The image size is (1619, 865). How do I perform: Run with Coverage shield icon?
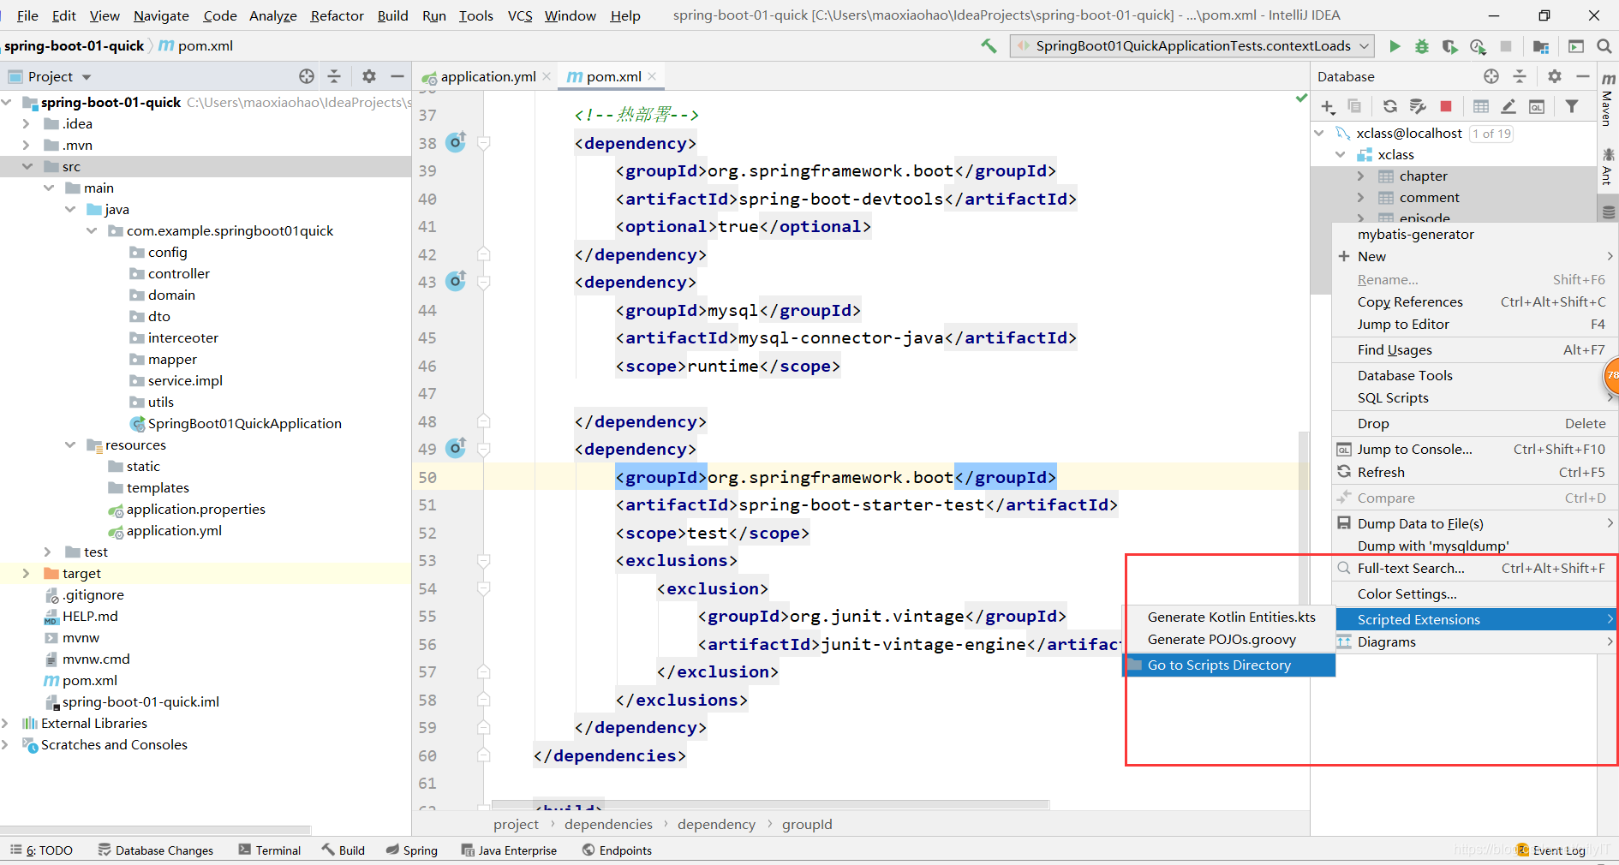[x=1449, y=46]
